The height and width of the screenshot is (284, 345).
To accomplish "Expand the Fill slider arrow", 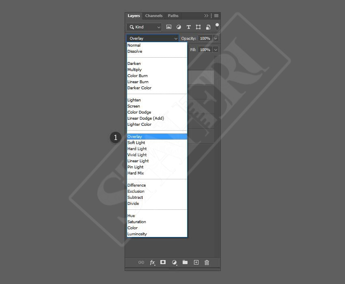I will tap(216, 50).
